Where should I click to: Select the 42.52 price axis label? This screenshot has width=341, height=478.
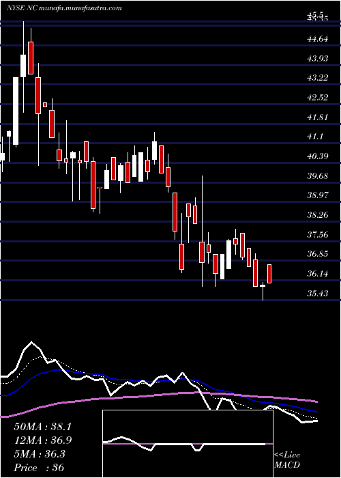(x=318, y=98)
